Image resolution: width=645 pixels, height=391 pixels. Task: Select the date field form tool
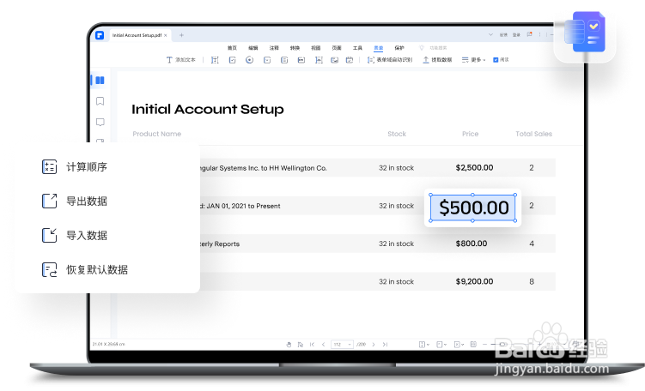point(350,60)
